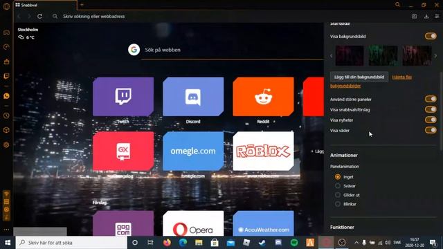Choose the third pinkish wallpaper thumbnail
Viewport: 443px width, 249px height.
click(417, 56)
